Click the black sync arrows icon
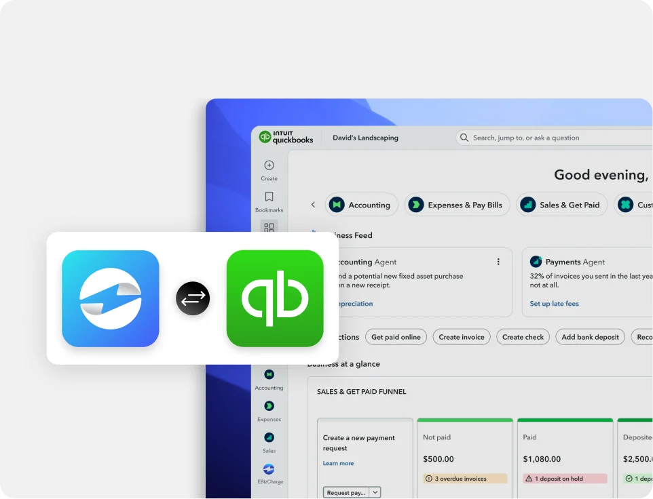Screen dimensions: 653x499 (x=193, y=298)
